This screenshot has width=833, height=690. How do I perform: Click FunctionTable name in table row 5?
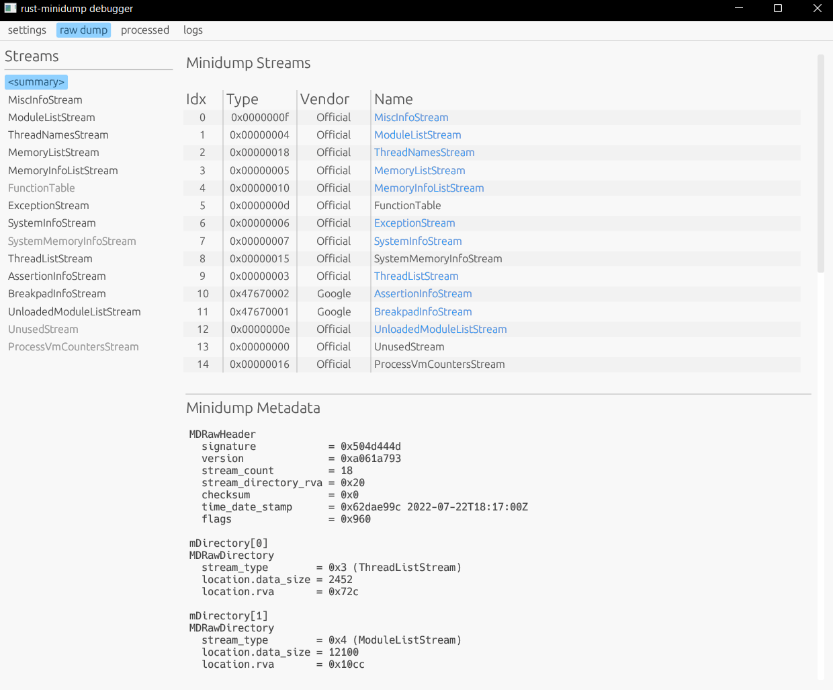tap(408, 205)
